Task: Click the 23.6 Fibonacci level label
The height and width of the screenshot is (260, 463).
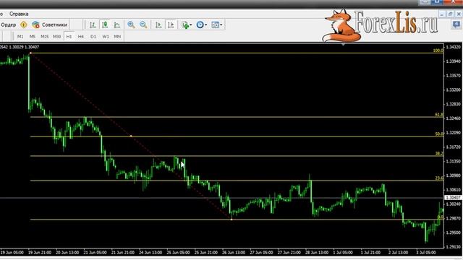Action: tap(439, 178)
